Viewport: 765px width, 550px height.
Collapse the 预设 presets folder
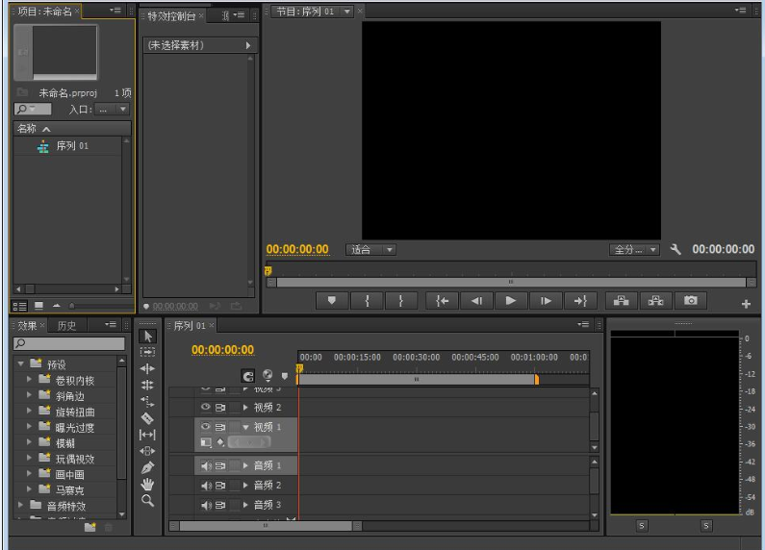pos(20,363)
